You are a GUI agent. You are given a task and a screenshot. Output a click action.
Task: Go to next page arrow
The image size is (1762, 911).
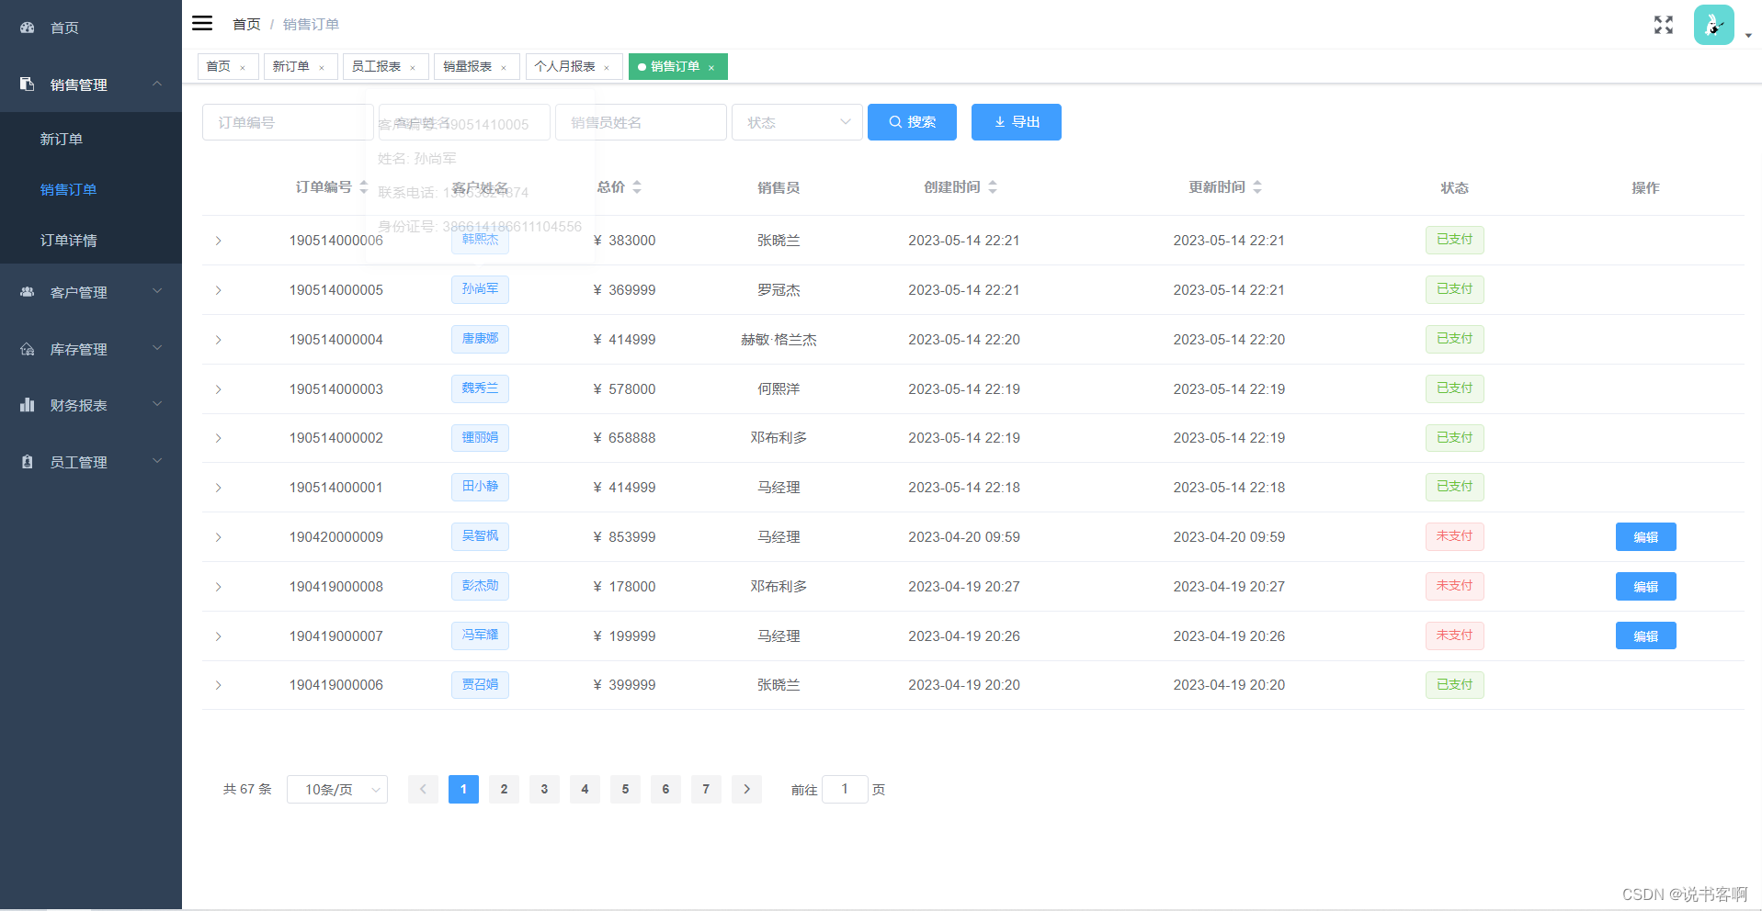click(746, 789)
